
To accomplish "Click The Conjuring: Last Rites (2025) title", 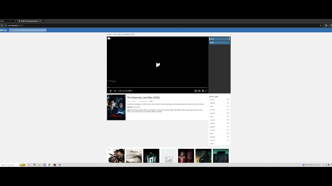I will pos(143,98).
